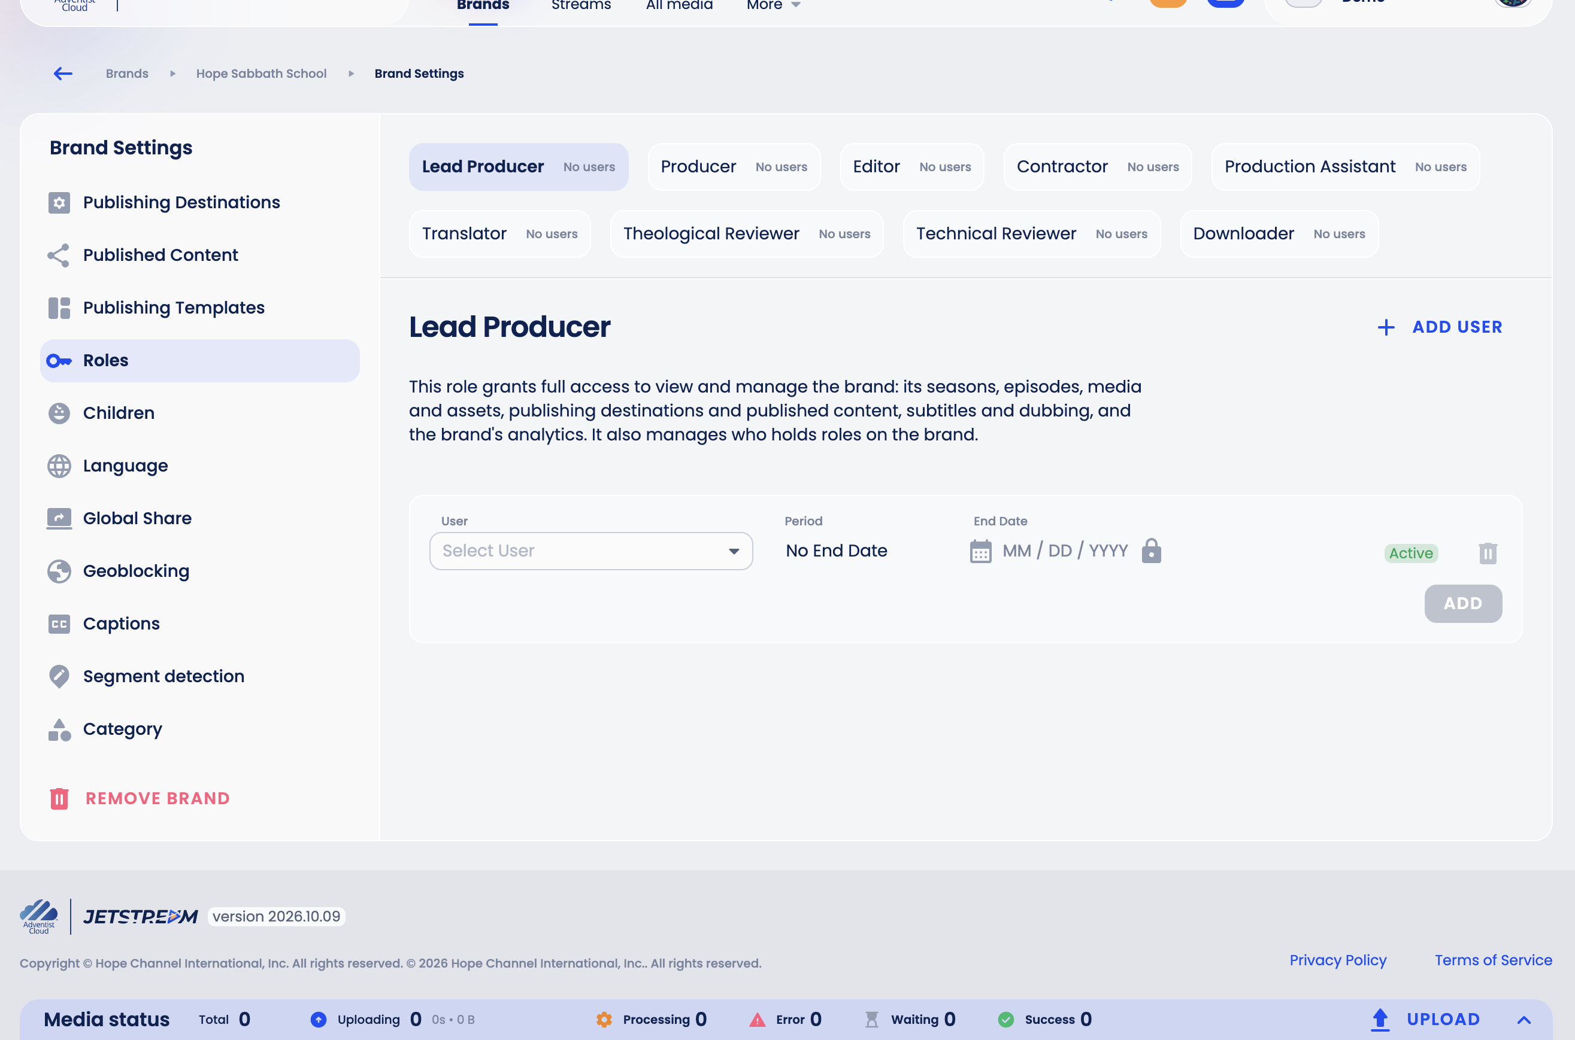The image size is (1575, 1040).
Task: Delete the user row with trash icon
Action: 1488,553
